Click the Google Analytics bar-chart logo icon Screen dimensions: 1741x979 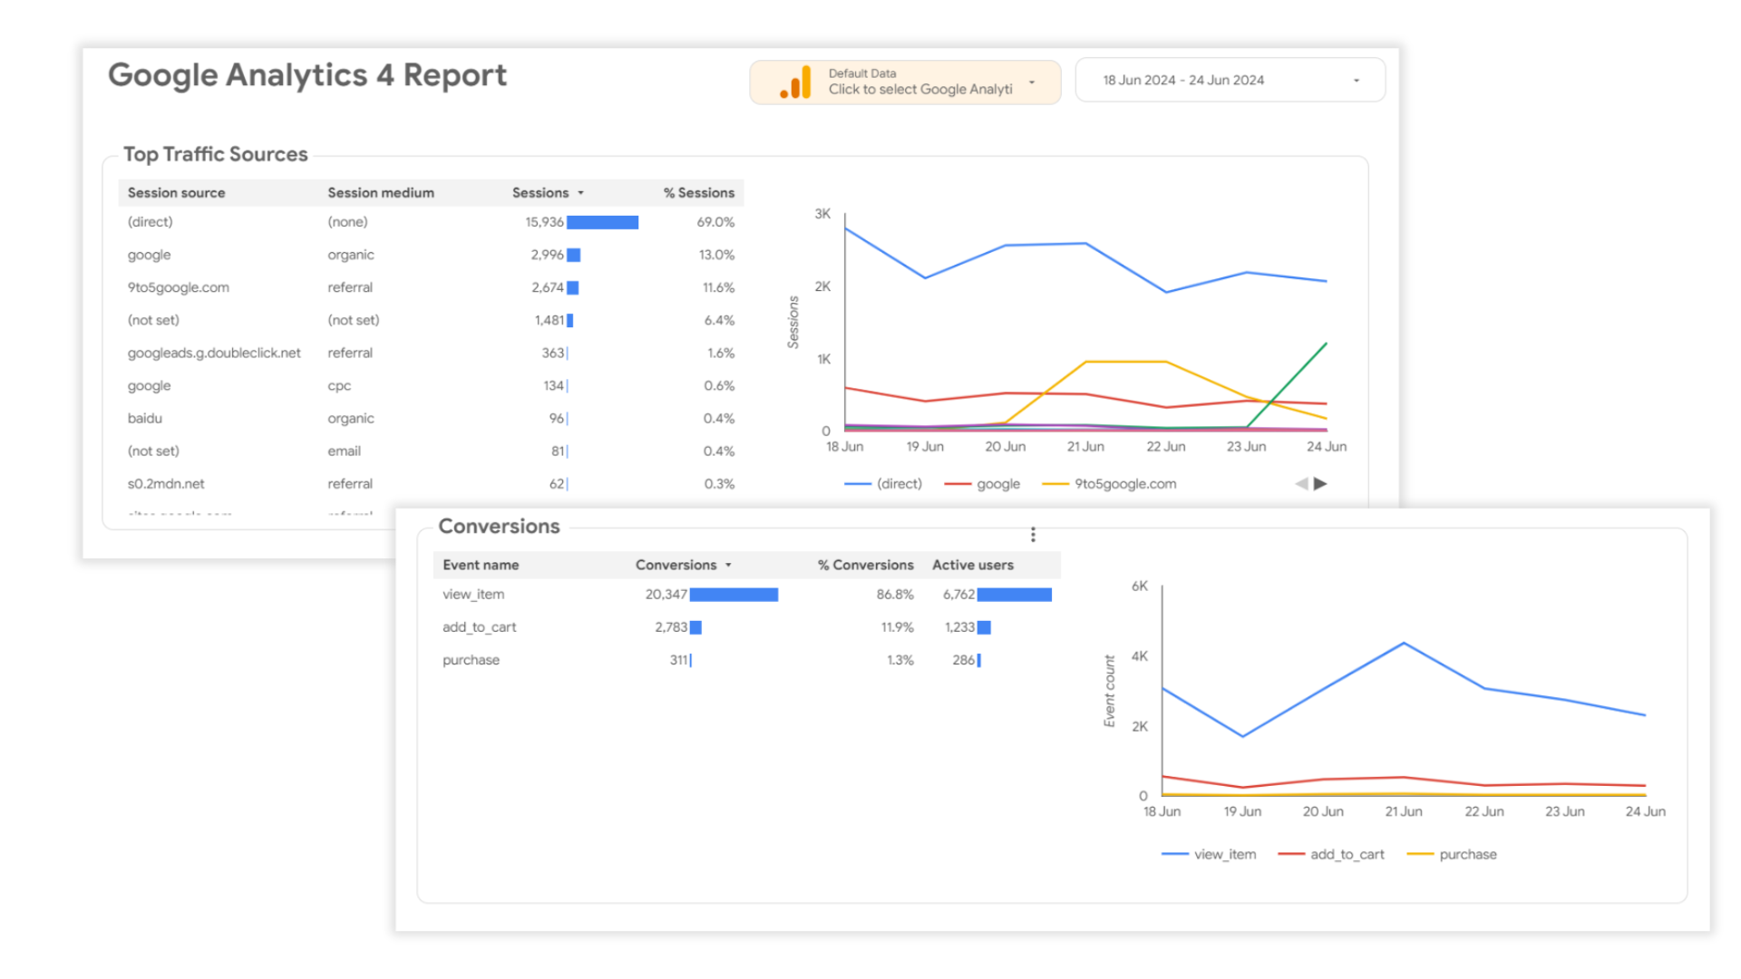click(x=795, y=82)
